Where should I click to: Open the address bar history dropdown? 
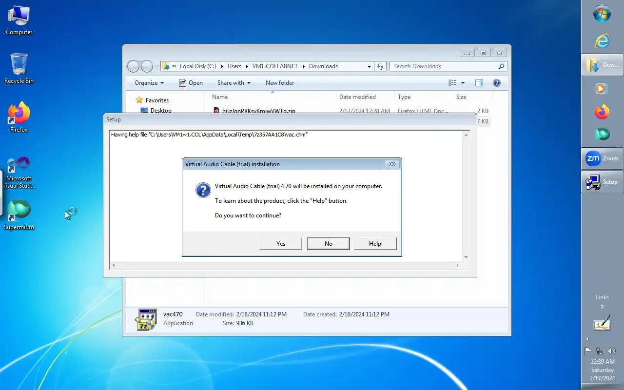(369, 66)
